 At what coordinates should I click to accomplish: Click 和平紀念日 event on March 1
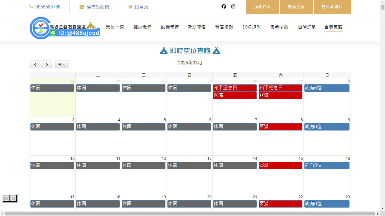coord(281,88)
